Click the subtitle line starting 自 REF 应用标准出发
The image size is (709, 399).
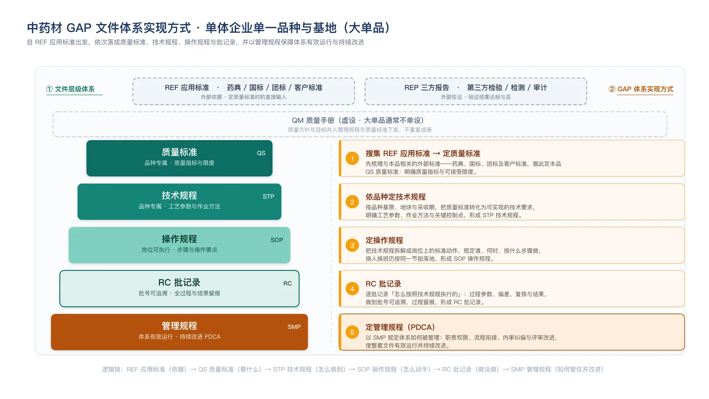tap(195, 42)
